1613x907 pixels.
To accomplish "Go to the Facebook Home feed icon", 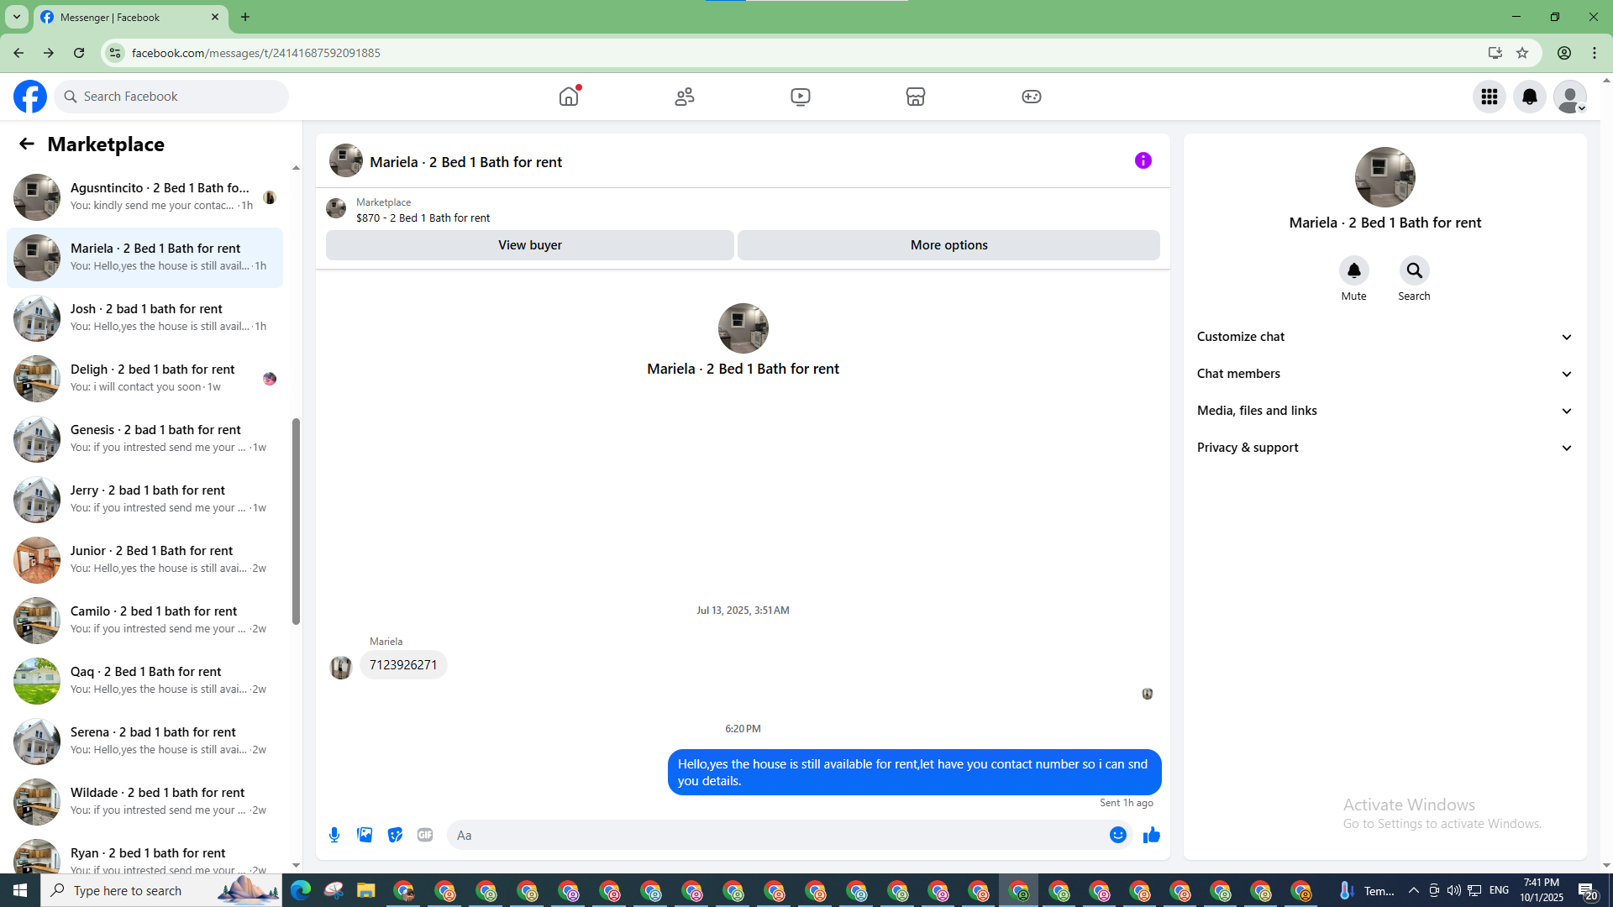I will 569,97.
